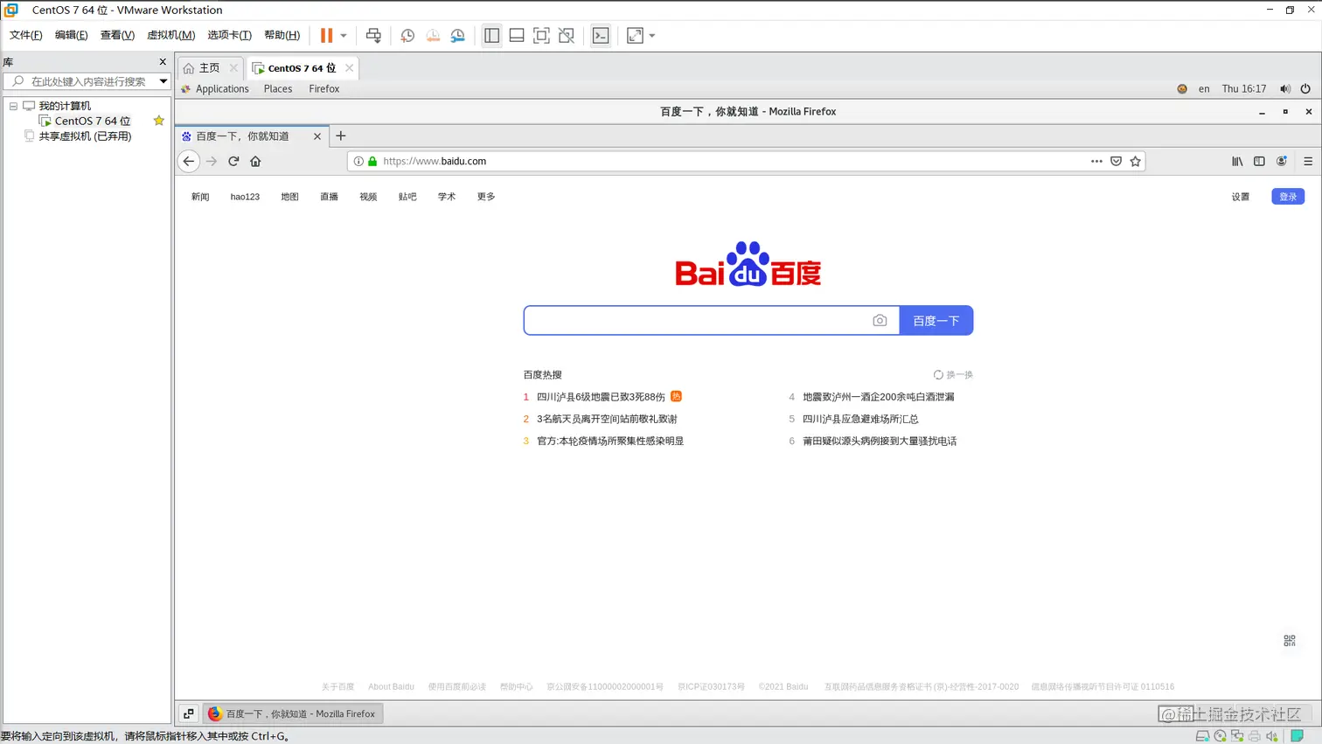Image resolution: width=1322 pixels, height=744 pixels.
Task: Open the Firefox account icon menu
Action: 1282,162
